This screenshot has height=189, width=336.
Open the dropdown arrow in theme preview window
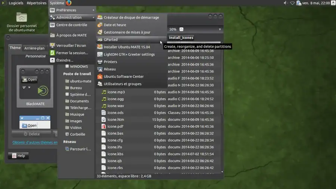click(x=22, y=118)
